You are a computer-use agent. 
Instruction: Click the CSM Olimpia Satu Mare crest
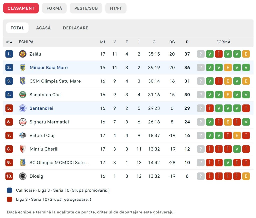point(23,81)
